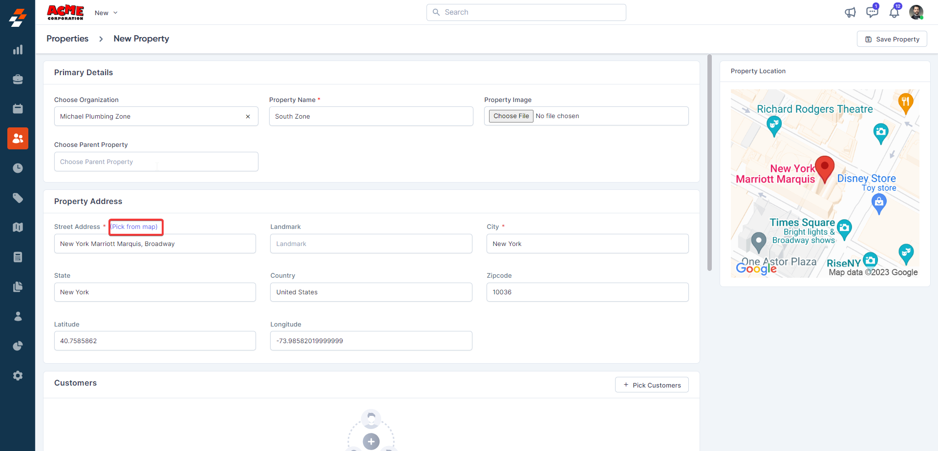
Task: Open the chat messages icon
Action: 872,13
